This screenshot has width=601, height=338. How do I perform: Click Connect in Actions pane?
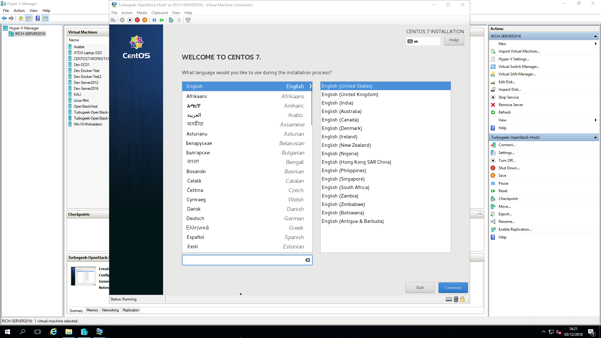point(507,145)
